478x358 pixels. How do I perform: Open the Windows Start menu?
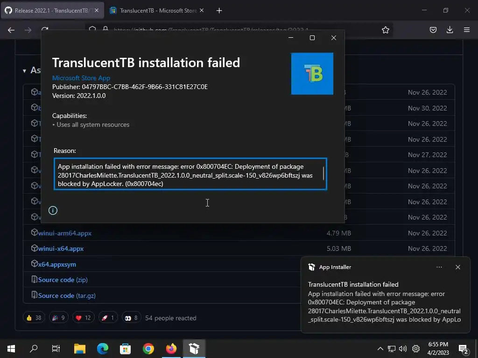(x=11, y=349)
